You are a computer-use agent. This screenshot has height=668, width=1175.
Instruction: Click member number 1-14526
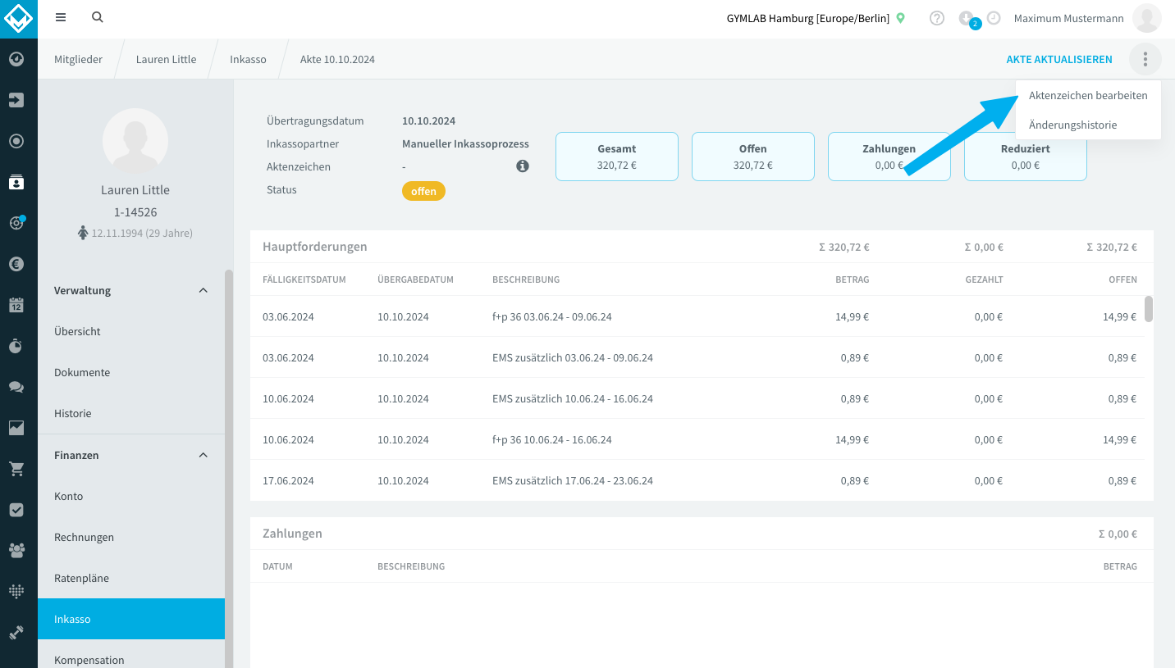[x=135, y=211]
